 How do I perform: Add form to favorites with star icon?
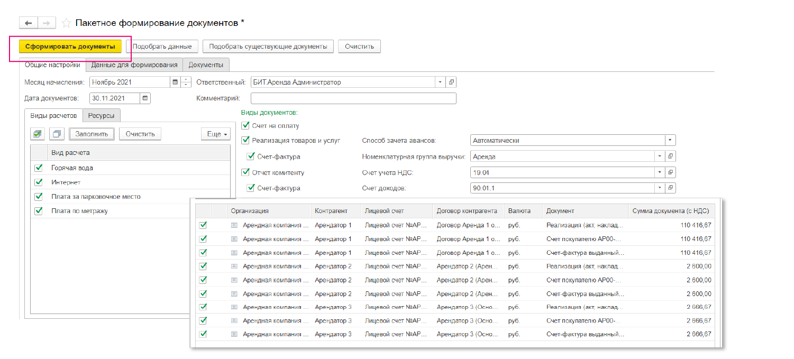coord(66,23)
